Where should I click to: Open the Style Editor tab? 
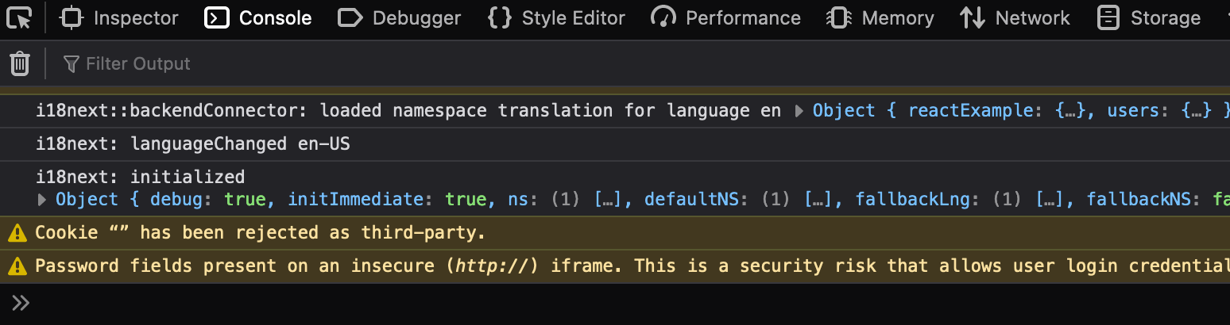tap(573, 17)
